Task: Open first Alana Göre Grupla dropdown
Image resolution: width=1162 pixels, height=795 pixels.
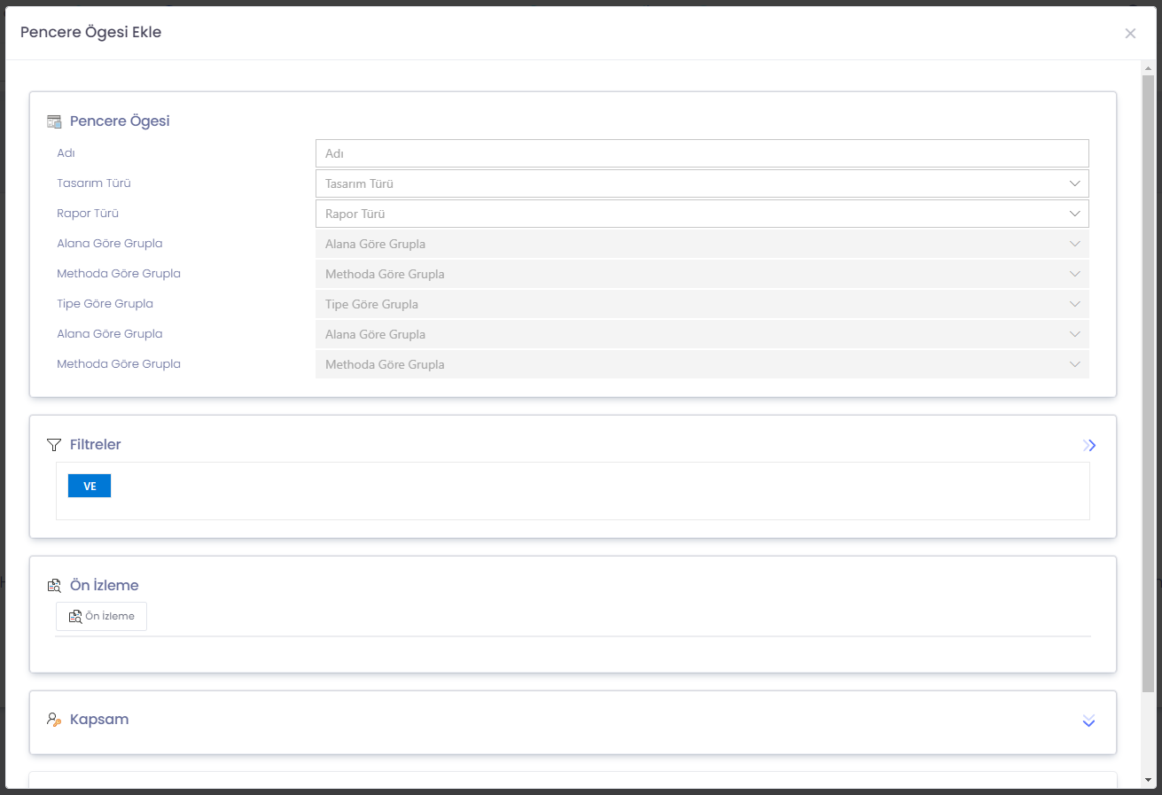Action: click(x=702, y=244)
